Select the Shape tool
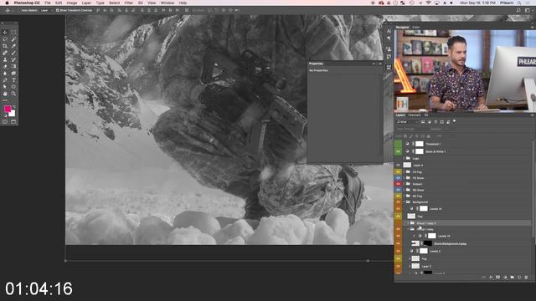 point(13,87)
